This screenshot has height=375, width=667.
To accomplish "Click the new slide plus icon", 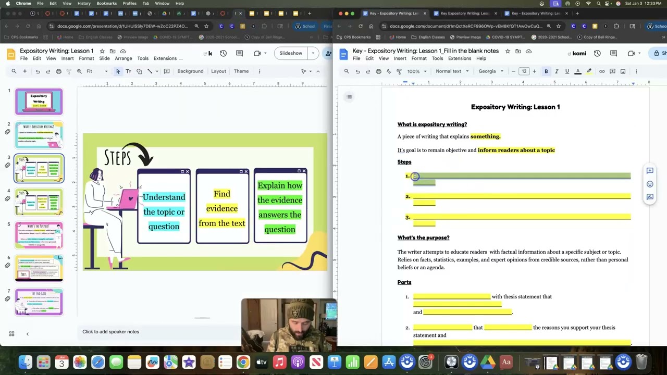I will click(x=24, y=71).
